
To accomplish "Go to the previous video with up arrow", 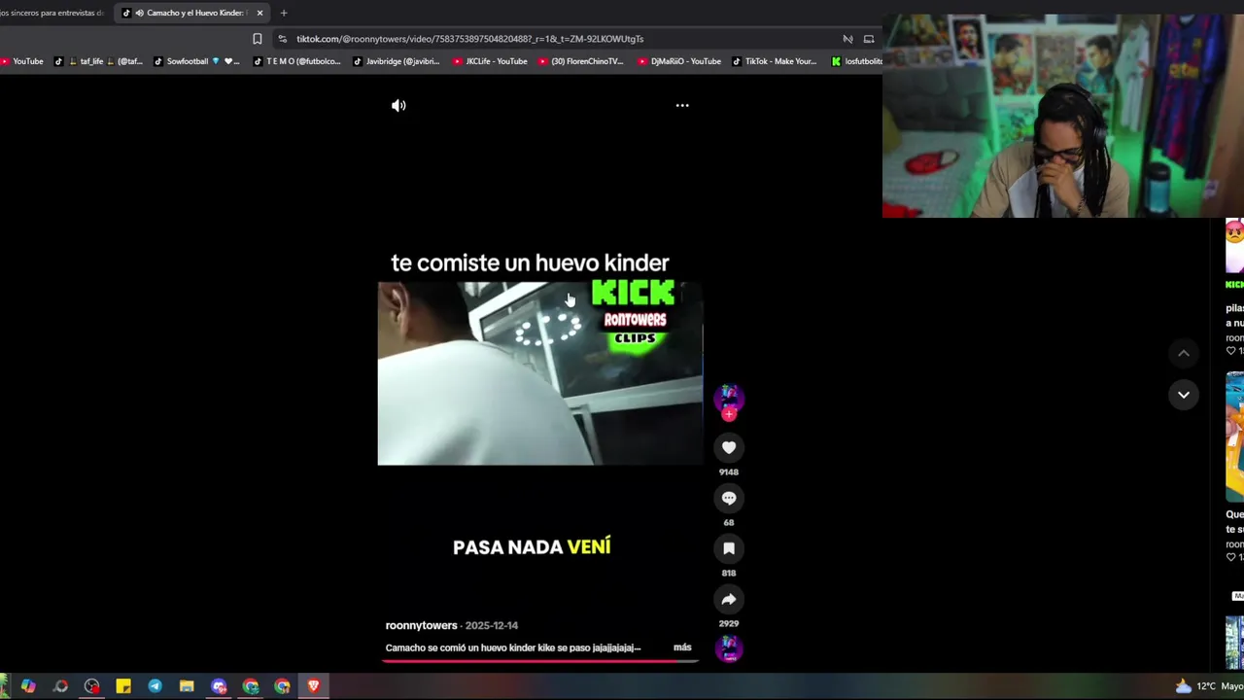I will pos(1184,353).
